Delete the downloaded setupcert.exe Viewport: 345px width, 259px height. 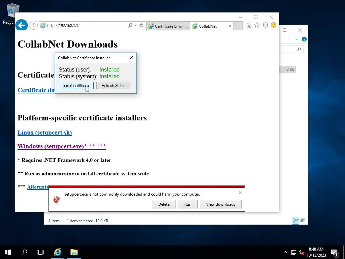tap(164, 204)
